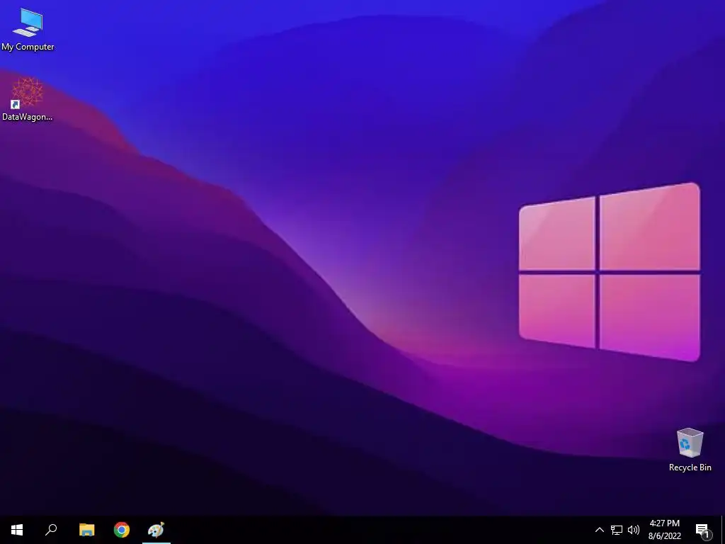Open network status tray icon
The width and height of the screenshot is (725, 544).
coord(617,530)
